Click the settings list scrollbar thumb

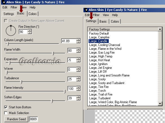[160, 40]
